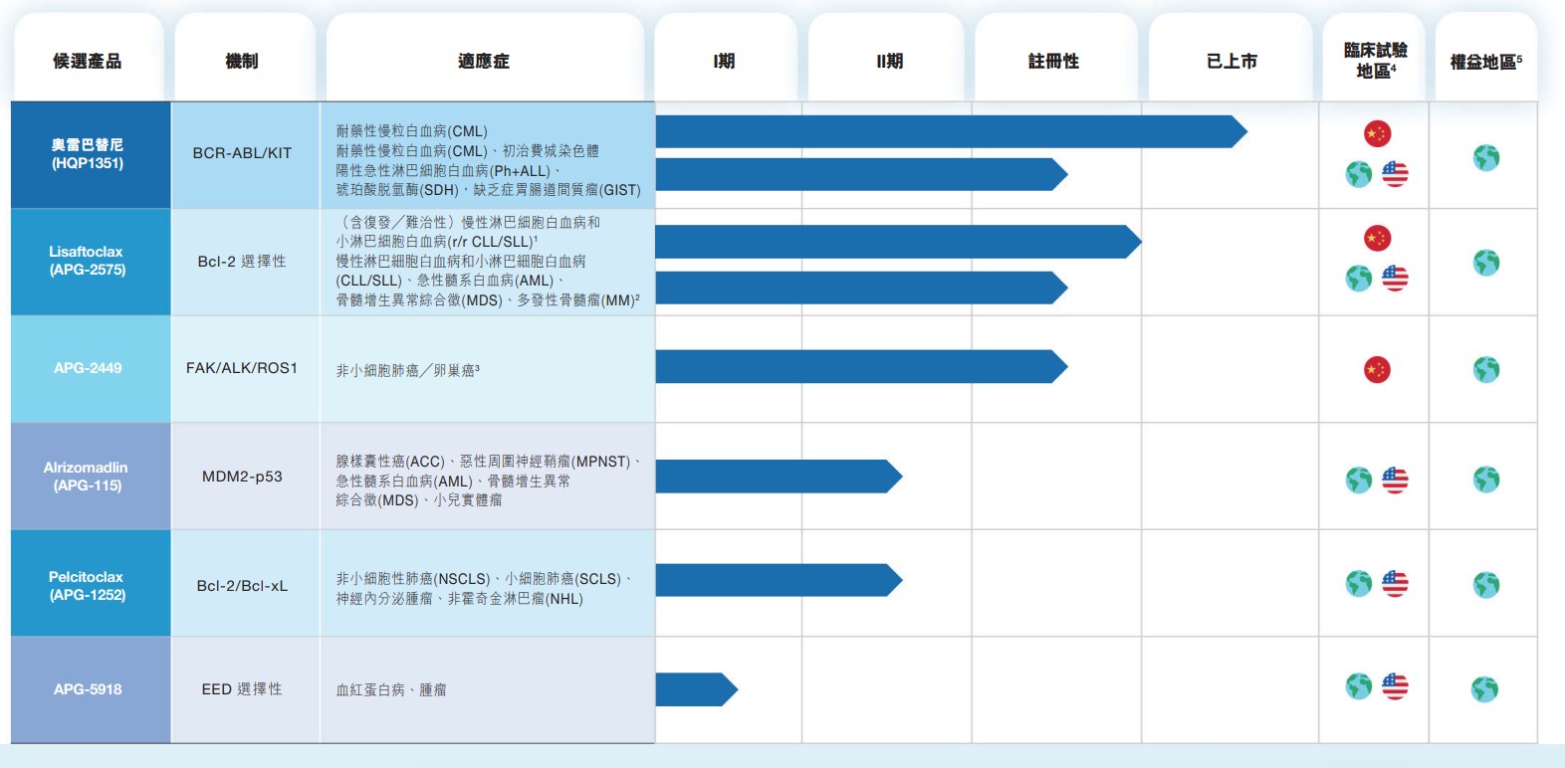Select the 機制 column header
Viewport: 1565px width, 768px height.
[x=245, y=58]
